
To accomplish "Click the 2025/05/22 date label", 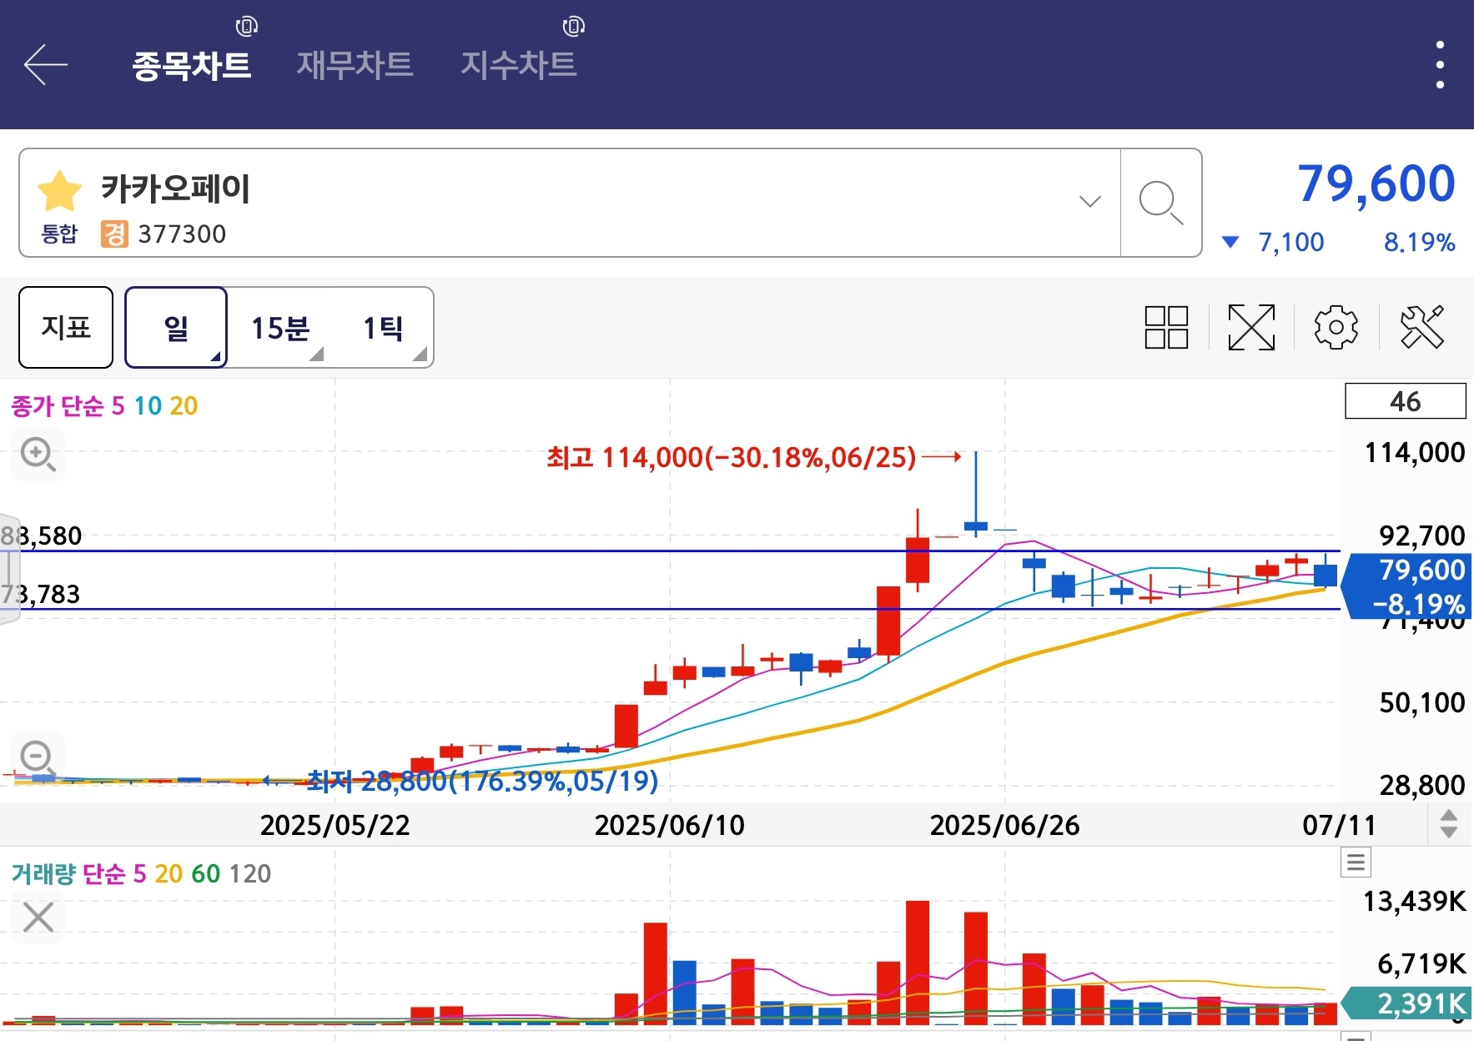I will 335,825.
